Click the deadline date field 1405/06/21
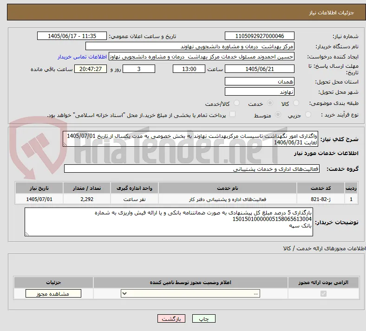 pos(259,69)
